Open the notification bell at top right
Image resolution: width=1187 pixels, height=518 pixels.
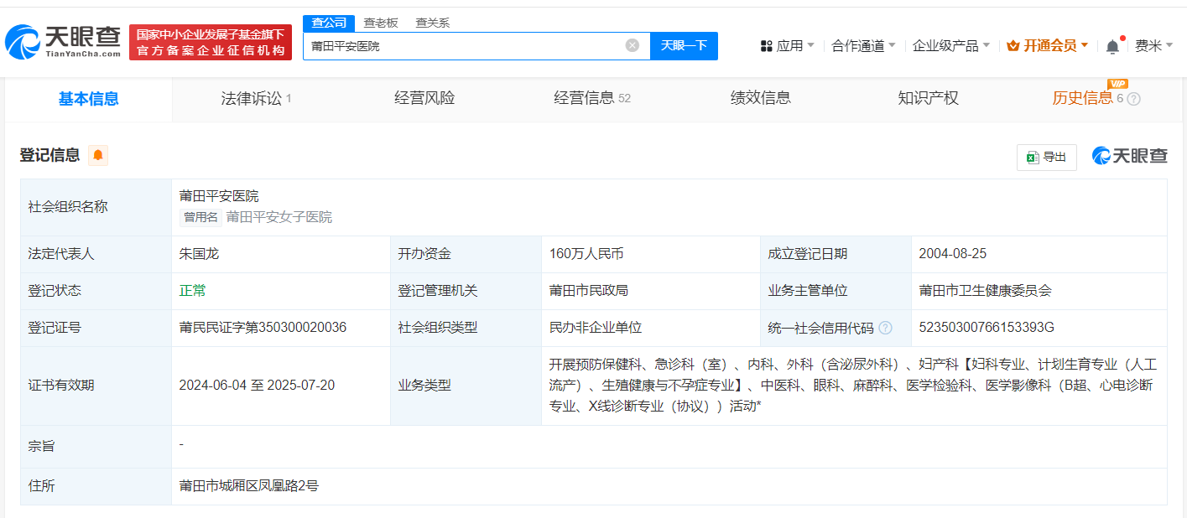[x=1112, y=44]
